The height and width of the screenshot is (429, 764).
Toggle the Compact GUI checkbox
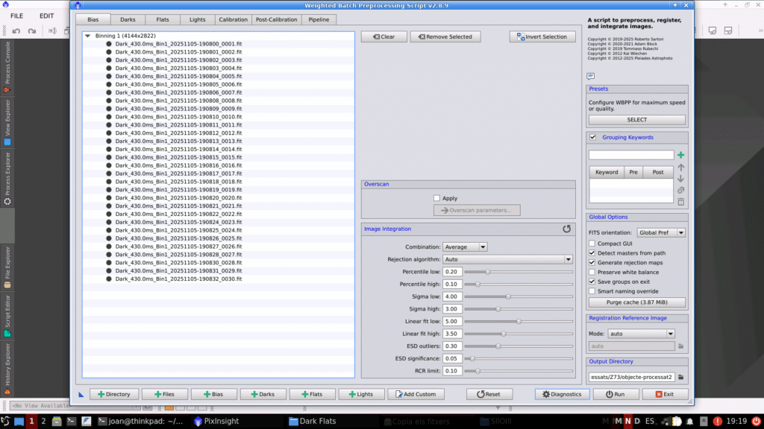coord(592,244)
